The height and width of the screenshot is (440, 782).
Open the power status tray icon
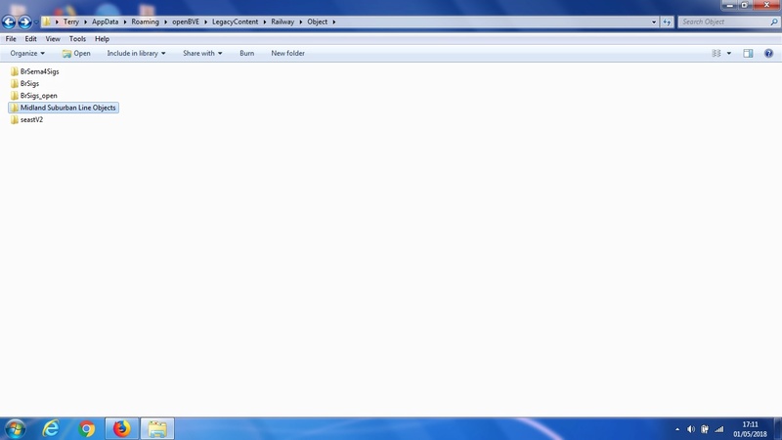(x=705, y=429)
